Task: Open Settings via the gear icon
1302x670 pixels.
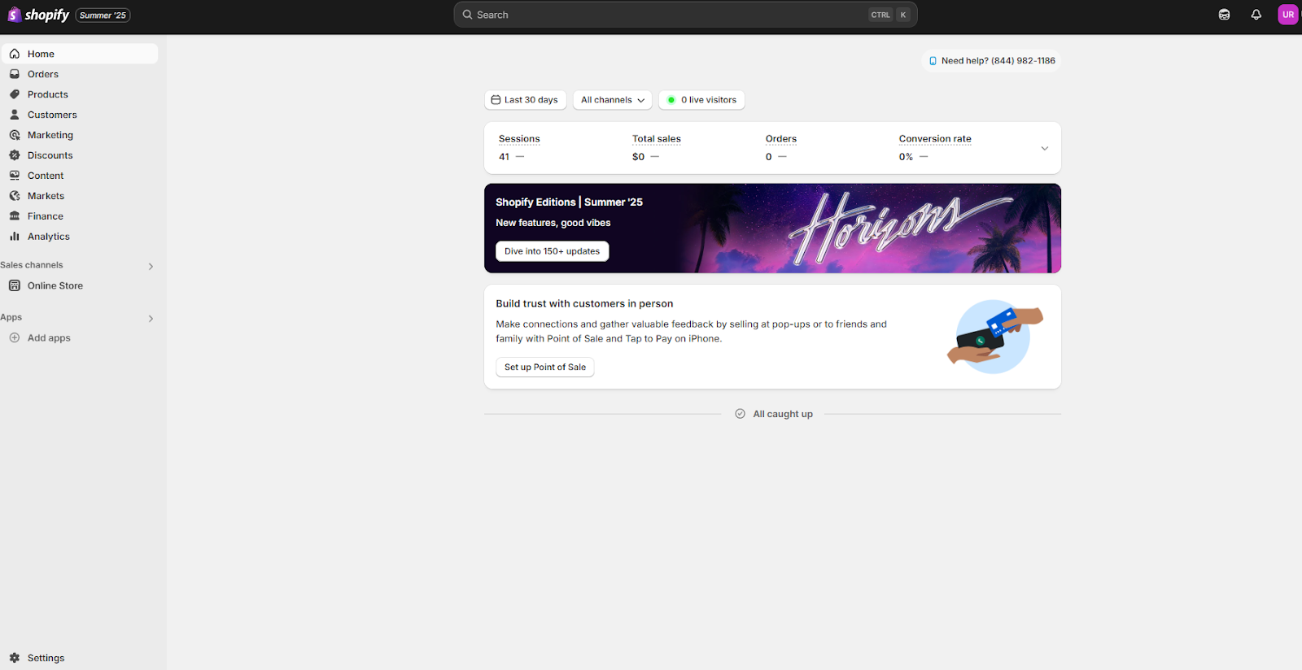Action: (x=15, y=658)
